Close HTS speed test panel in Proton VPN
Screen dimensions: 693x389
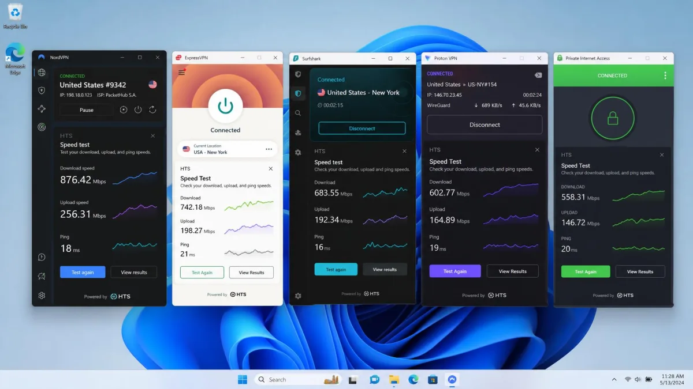click(537, 150)
